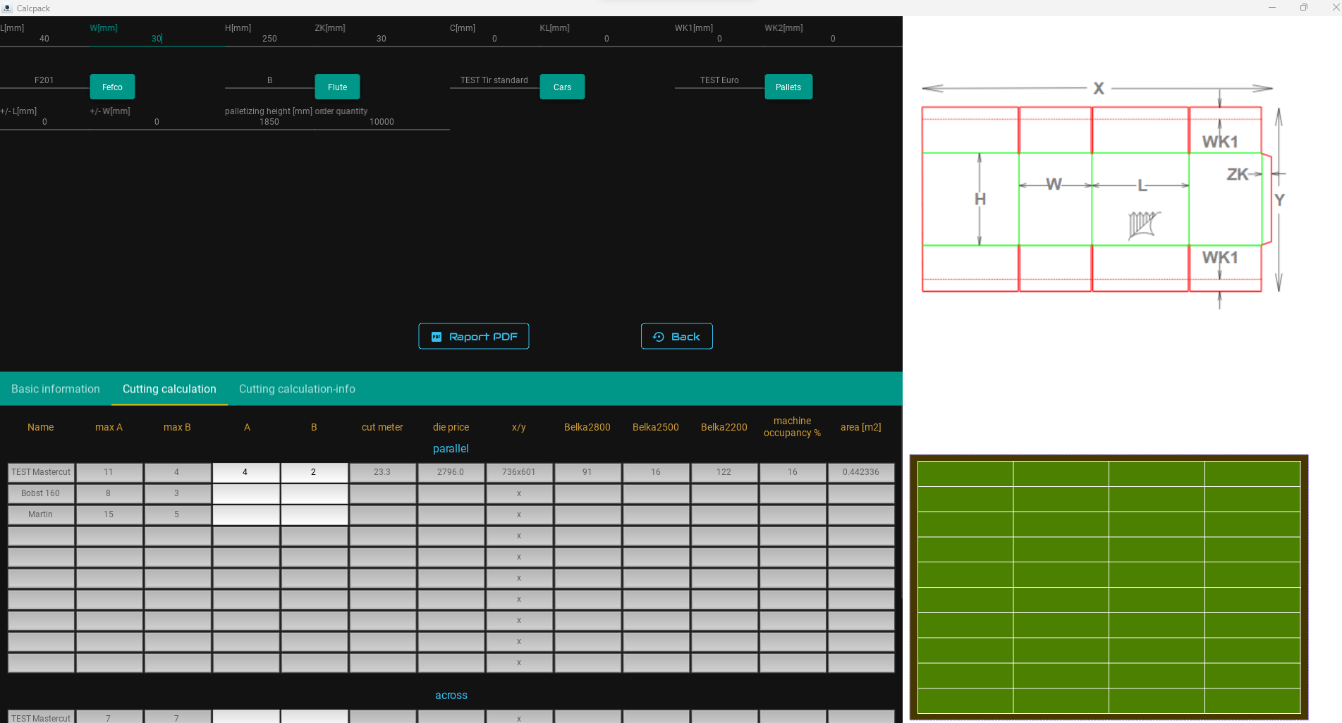Image resolution: width=1342 pixels, height=723 pixels.
Task: Click the die price column header
Action: click(x=451, y=427)
